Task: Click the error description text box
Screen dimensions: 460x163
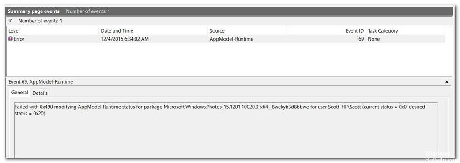Action: click(226, 130)
